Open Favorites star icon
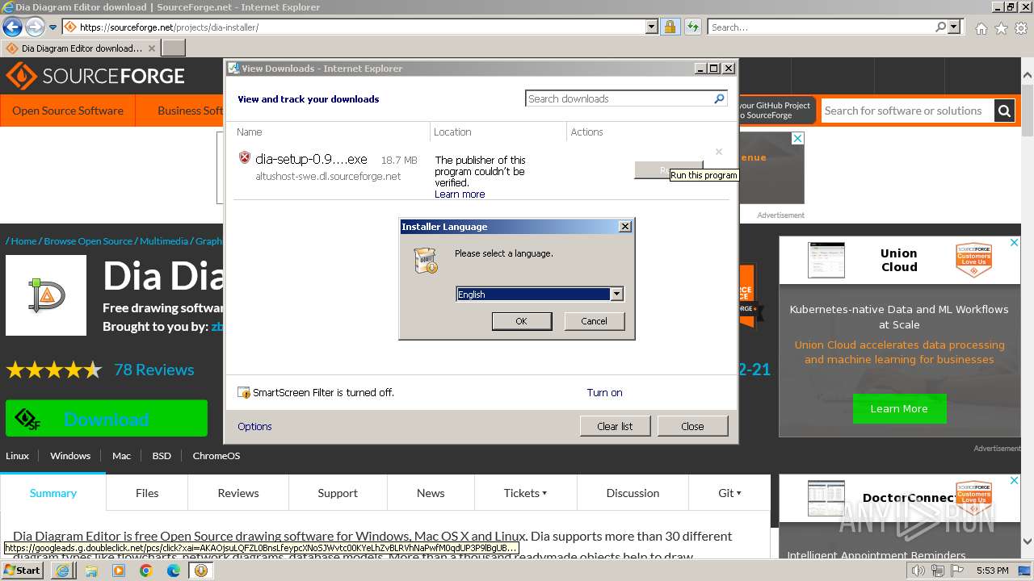The image size is (1034, 581). tap(1001, 28)
